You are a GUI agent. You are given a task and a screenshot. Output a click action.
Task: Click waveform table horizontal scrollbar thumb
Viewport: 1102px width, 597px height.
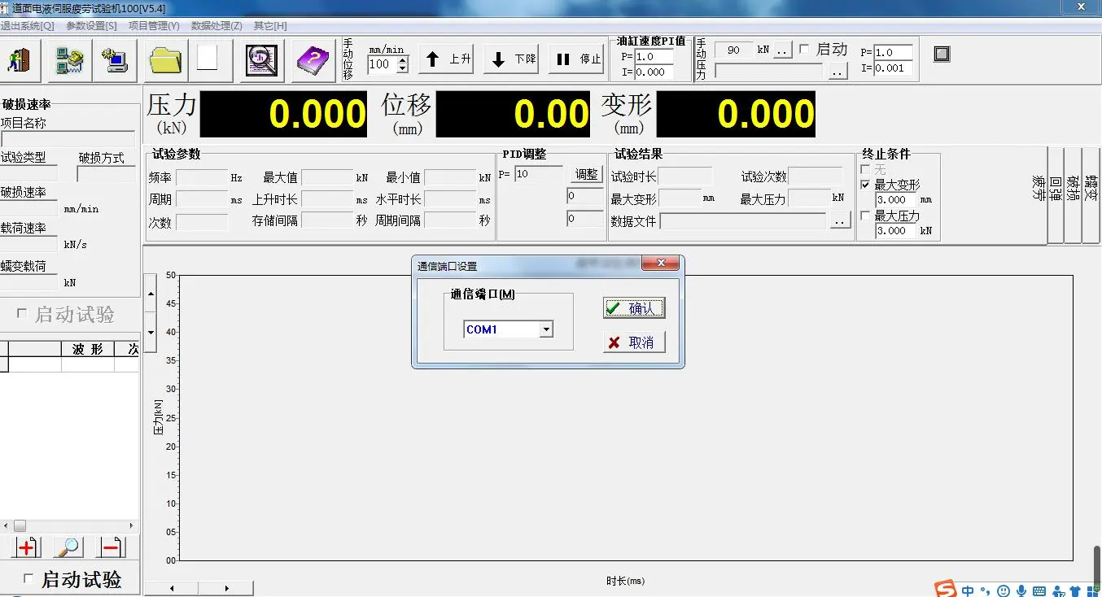point(20,525)
